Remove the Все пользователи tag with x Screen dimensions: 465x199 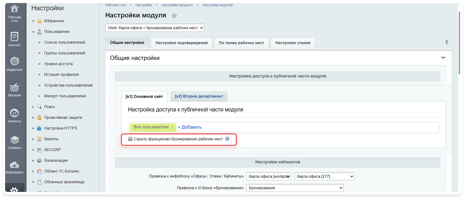pyautogui.click(x=172, y=127)
